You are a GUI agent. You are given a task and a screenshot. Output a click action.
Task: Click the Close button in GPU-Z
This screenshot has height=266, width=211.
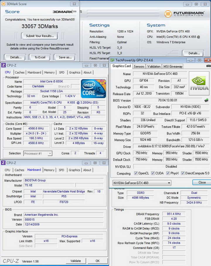click(x=202, y=182)
